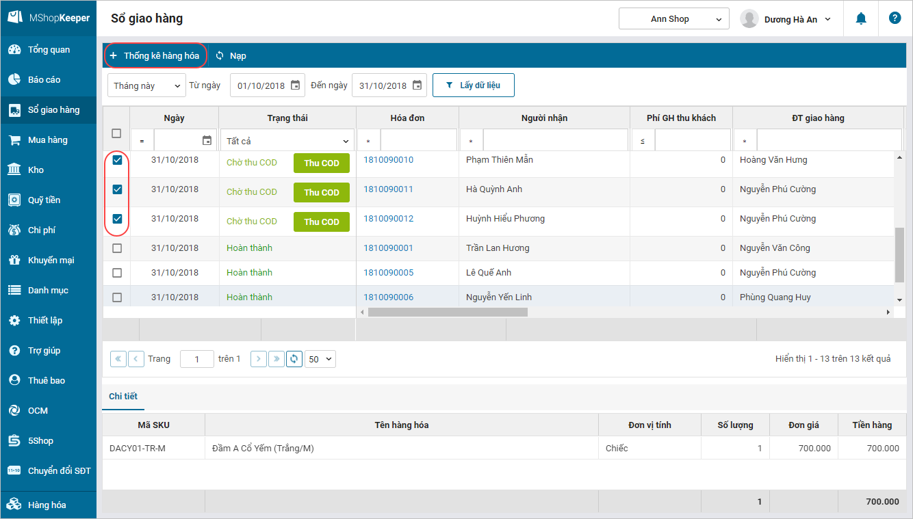Open Kho warehouse in sidebar
The height and width of the screenshot is (519, 913).
point(36,170)
